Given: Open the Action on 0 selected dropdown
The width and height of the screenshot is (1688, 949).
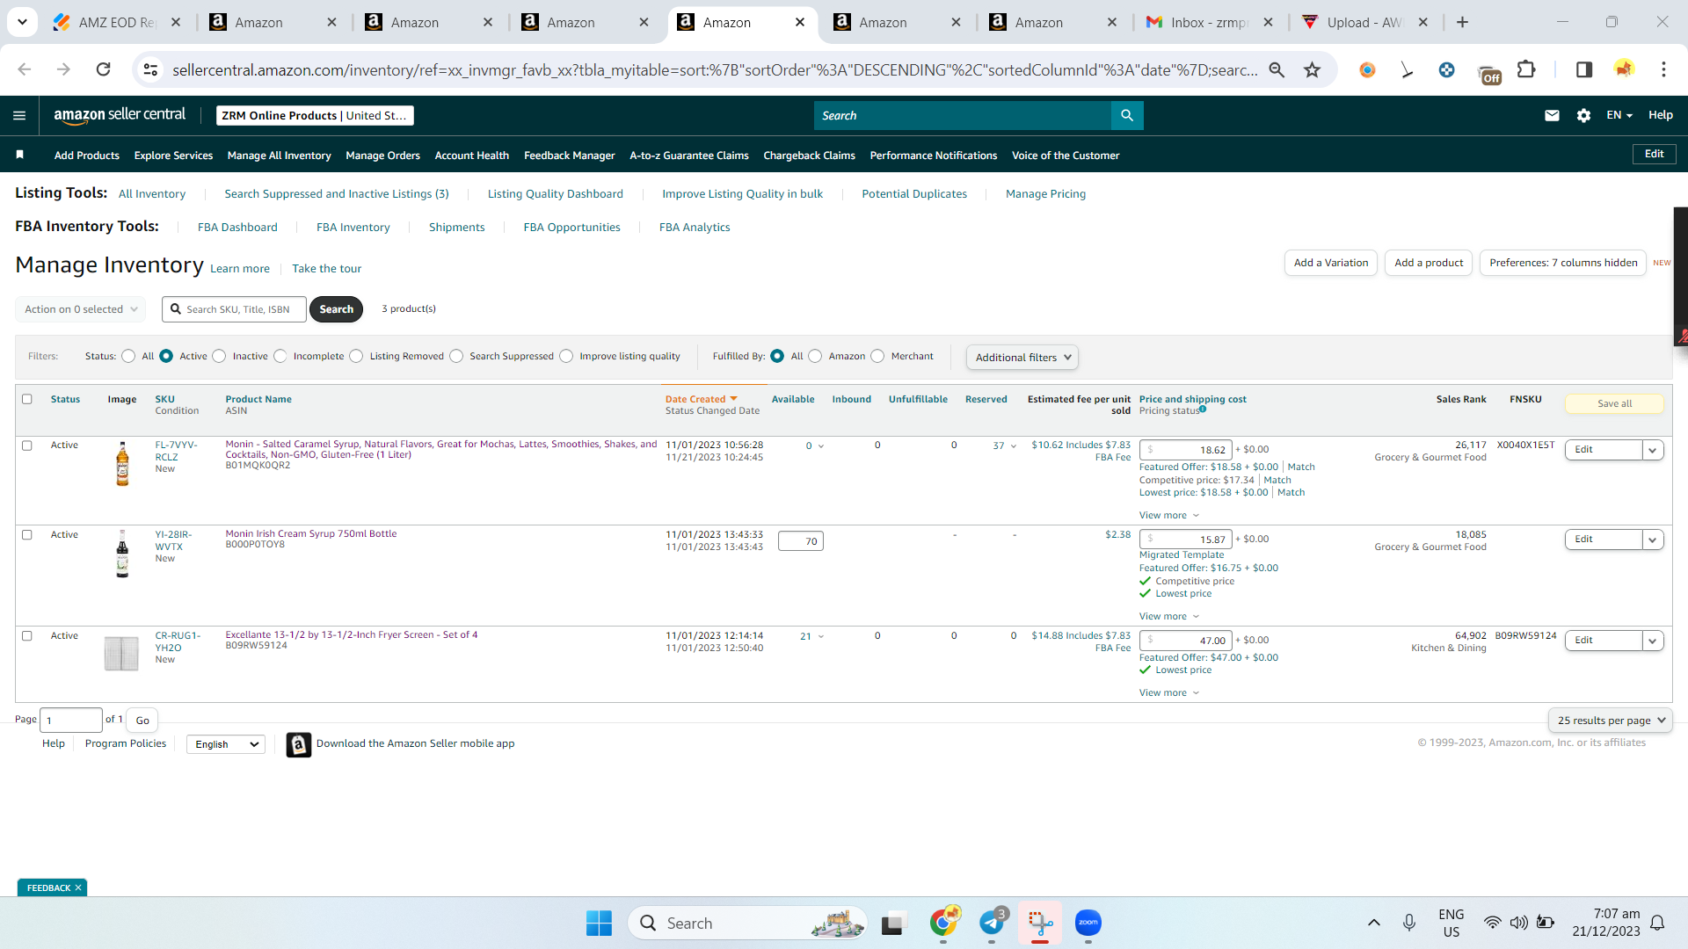Looking at the screenshot, I should coord(80,309).
